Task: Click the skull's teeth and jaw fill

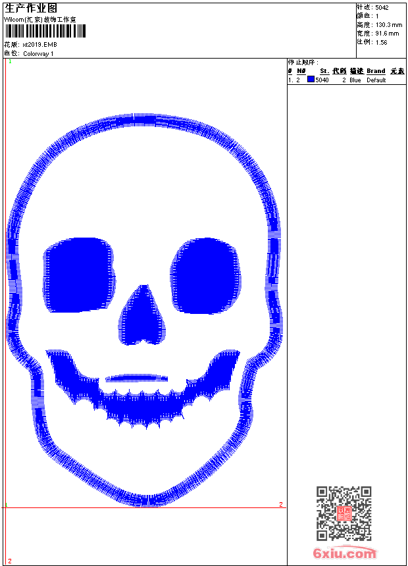Action: [x=143, y=389]
